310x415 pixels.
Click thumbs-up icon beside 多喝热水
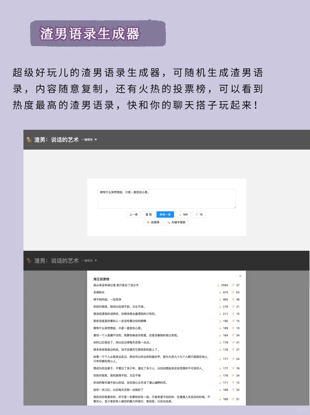220,292
